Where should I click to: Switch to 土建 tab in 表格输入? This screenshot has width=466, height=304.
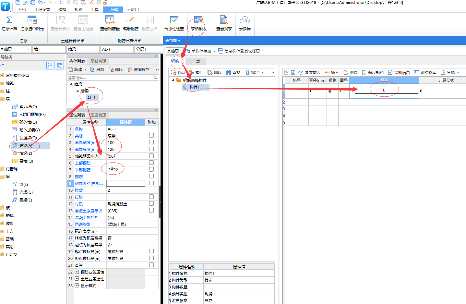tap(196, 61)
